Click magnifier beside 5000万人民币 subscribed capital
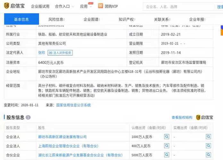The height and width of the screenshot is (160, 223). pyautogui.click(x=167, y=155)
